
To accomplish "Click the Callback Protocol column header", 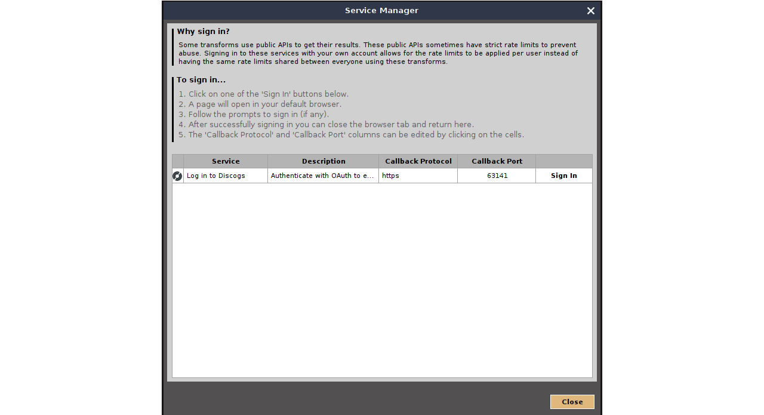I will pyautogui.click(x=418, y=161).
